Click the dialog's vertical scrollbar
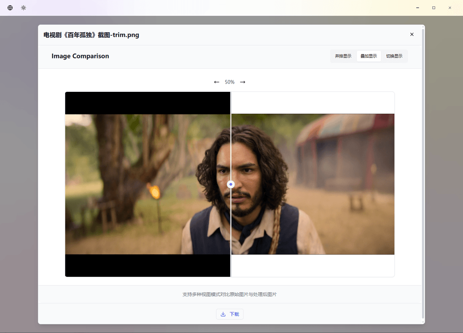 (x=423, y=172)
